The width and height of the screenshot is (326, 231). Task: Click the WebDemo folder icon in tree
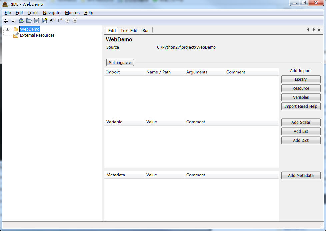click(16, 29)
